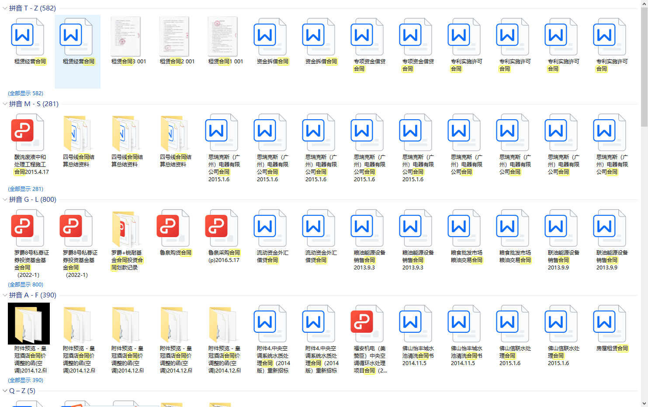
Task: Collapse the 拼音 T - Z group
Action: (5, 8)
